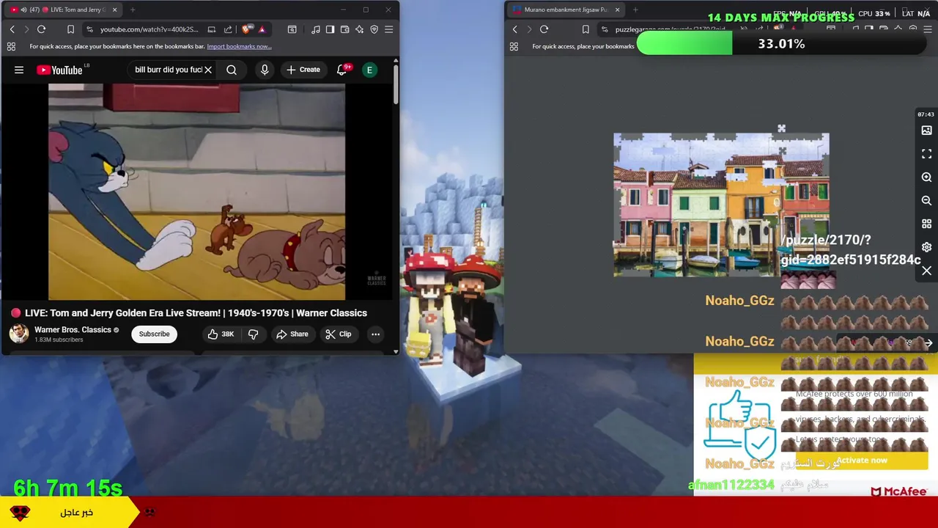Run the YouTube magnifier search button
The height and width of the screenshot is (528, 938).
(x=232, y=70)
